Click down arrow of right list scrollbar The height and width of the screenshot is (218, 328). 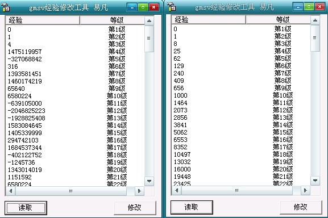tap(315, 181)
